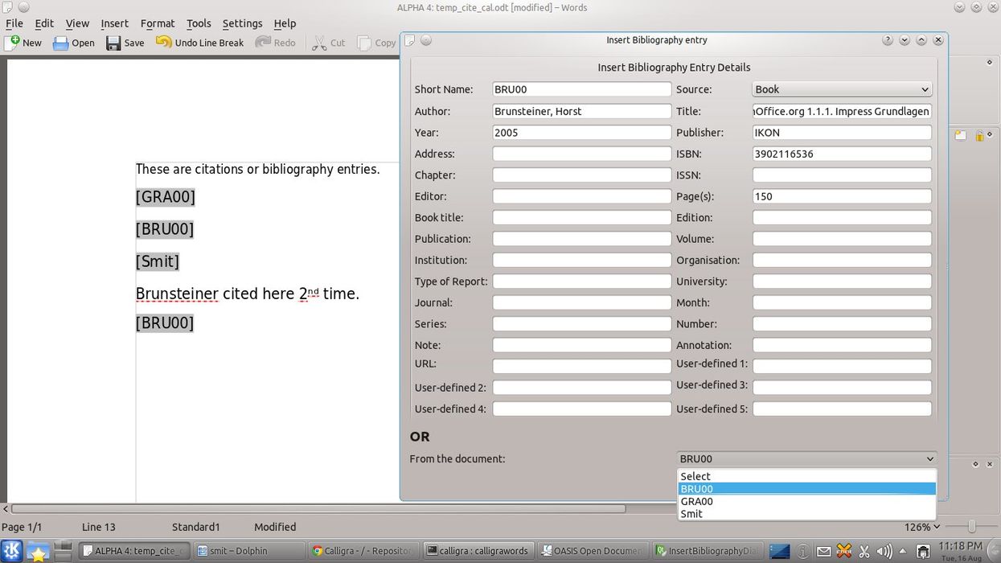Viewport: 1001px width, 563px height.
Task: Click the yellow padlock icon in side panel
Action: [979, 136]
